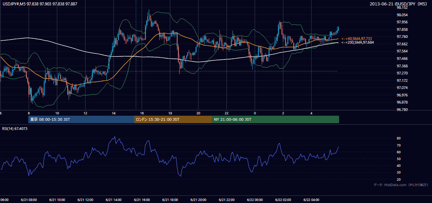Click the RSI 80 level label
This screenshot has height=203, width=432.
click(399, 138)
